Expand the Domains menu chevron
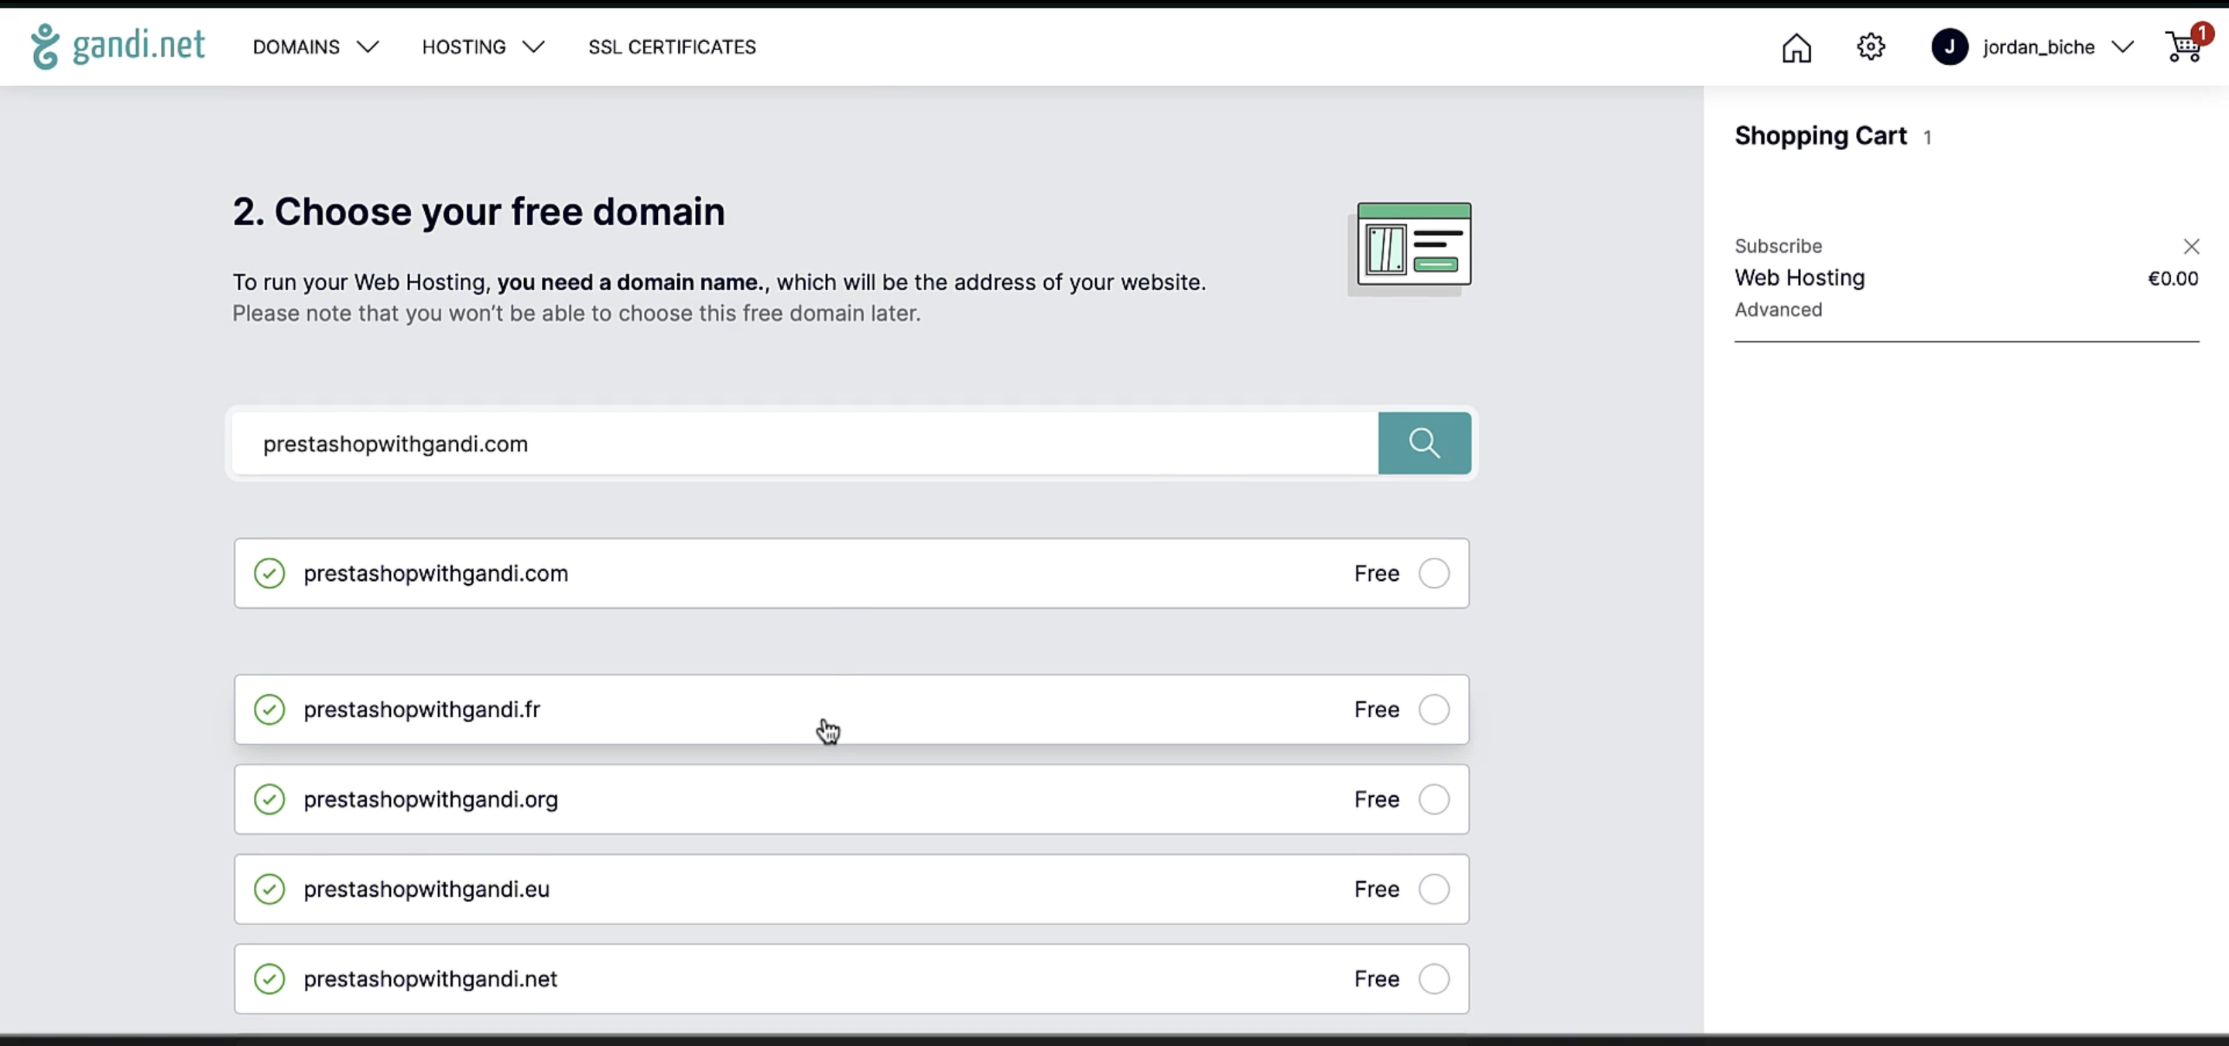This screenshot has height=1046, width=2229. point(368,46)
